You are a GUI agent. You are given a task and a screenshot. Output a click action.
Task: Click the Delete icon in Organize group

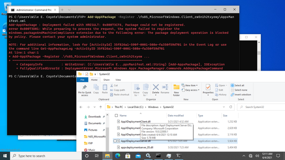pyautogui.click(x=155, y=87)
